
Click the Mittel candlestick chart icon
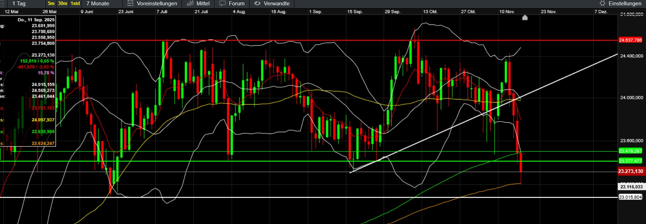pyautogui.click(x=190, y=4)
